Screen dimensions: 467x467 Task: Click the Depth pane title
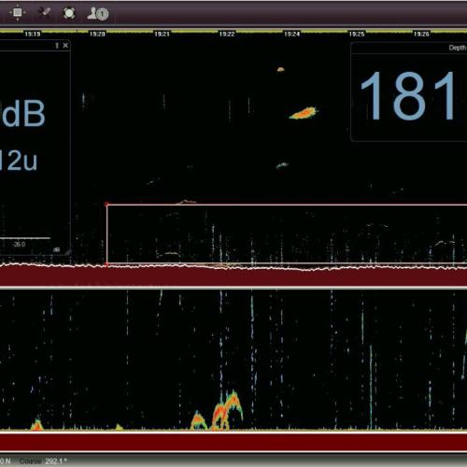[458, 48]
